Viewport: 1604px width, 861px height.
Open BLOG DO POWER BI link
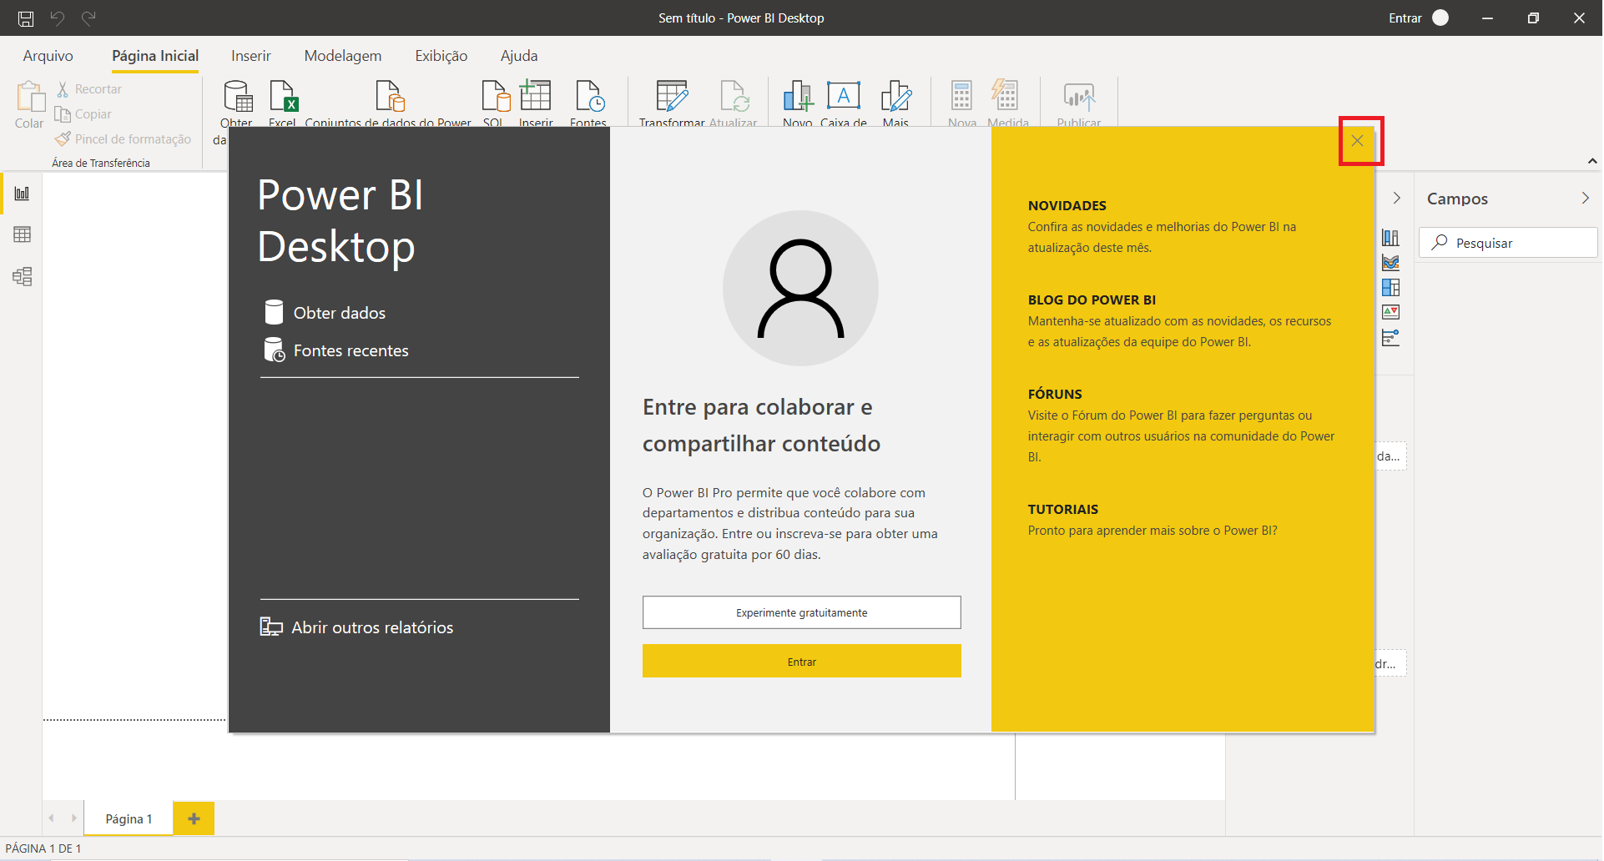pyautogui.click(x=1092, y=300)
